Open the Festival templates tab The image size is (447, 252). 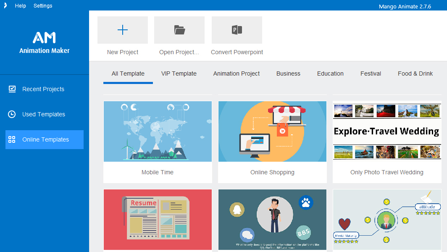pos(371,73)
